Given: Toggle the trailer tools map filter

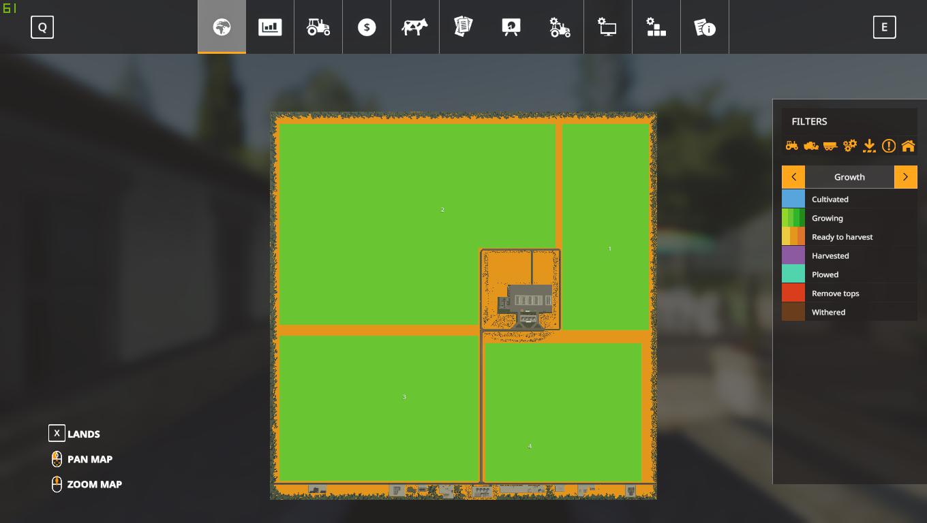Looking at the screenshot, I should (830, 146).
